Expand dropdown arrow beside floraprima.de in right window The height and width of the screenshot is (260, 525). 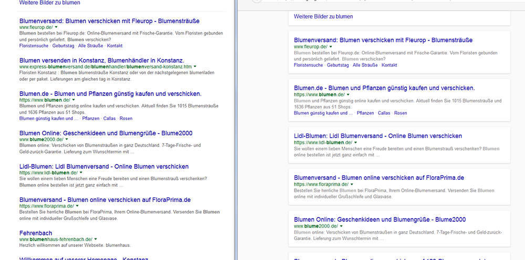coord(352,184)
